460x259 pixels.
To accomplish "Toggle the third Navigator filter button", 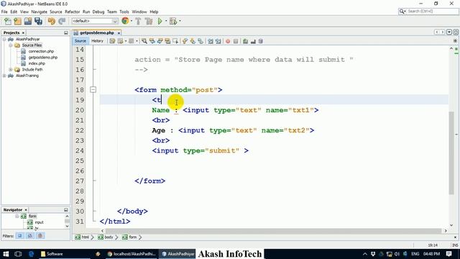I will coord(40,236).
